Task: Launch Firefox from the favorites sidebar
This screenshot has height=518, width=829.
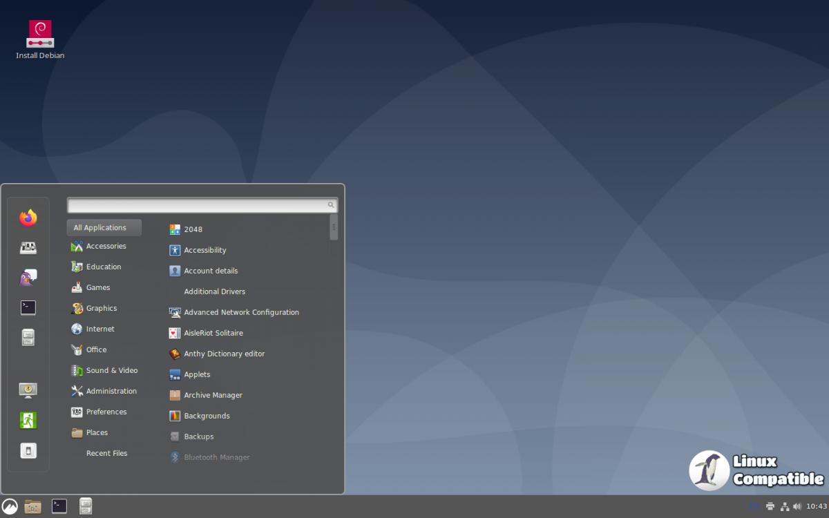Action: coord(28,218)
